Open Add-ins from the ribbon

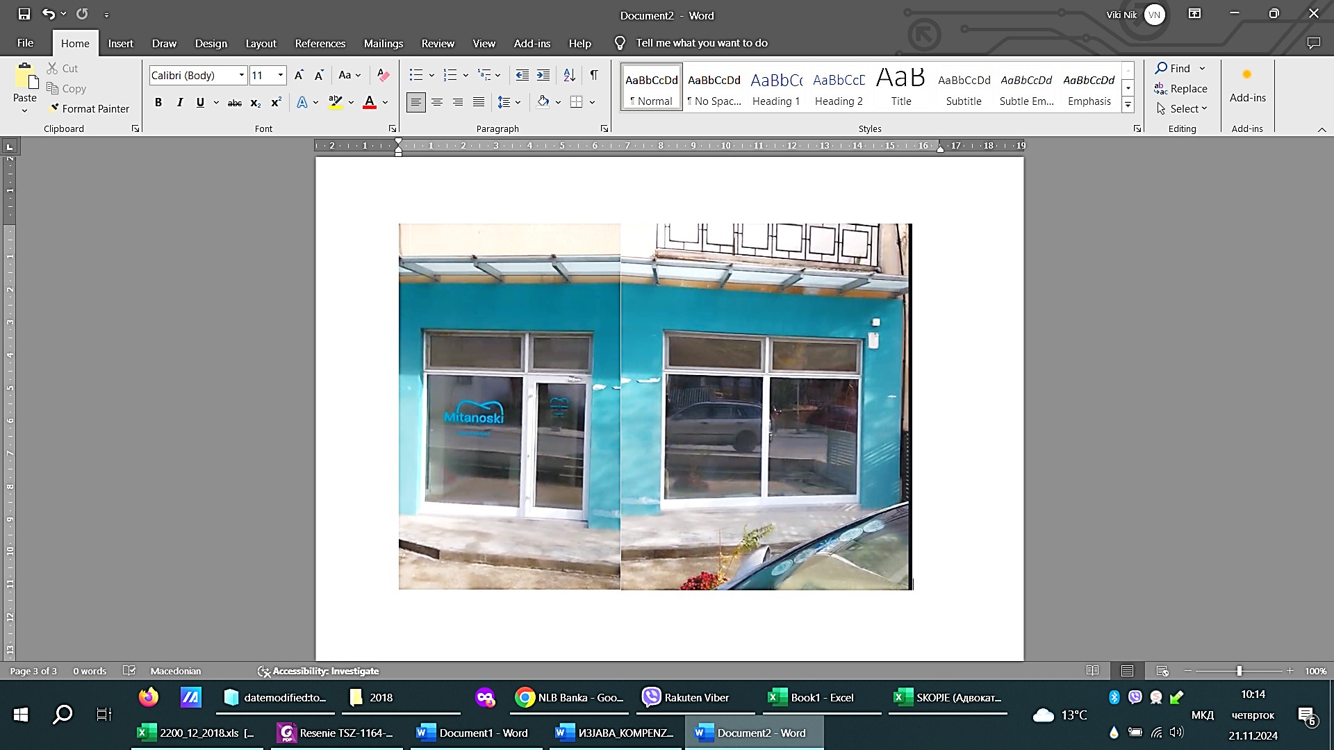pos(1248,85)
